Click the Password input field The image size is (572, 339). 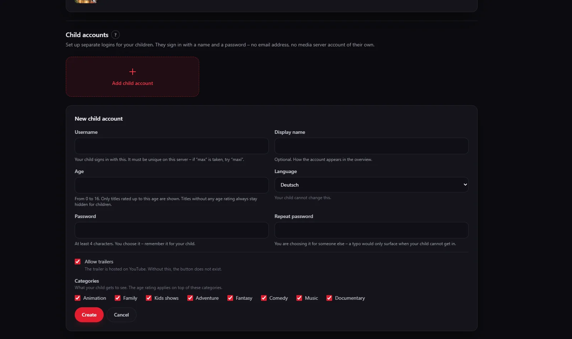point(172,230)
